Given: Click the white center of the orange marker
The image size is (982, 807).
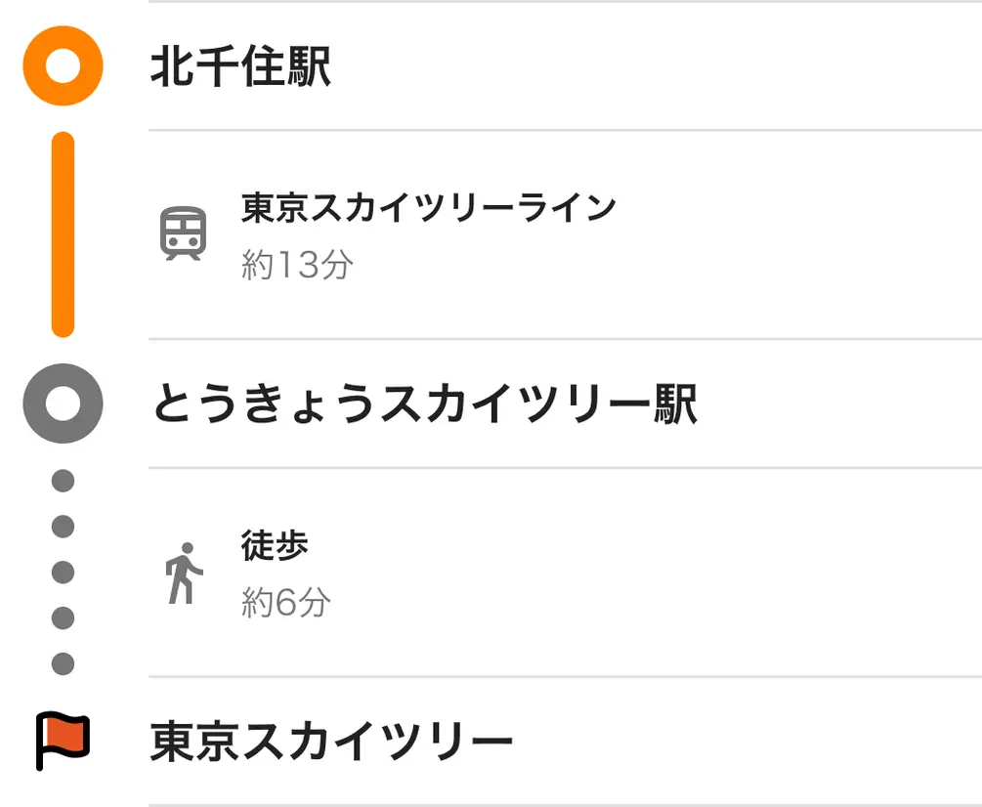Looking at the screenshot, I should pos(63,65).
